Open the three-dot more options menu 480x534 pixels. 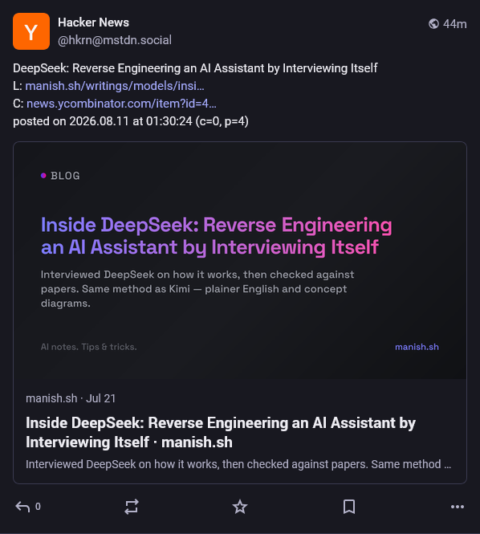point(458,507)
